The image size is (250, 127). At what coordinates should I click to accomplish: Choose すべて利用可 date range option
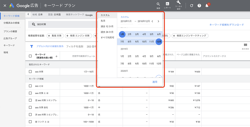coord(107,38)
